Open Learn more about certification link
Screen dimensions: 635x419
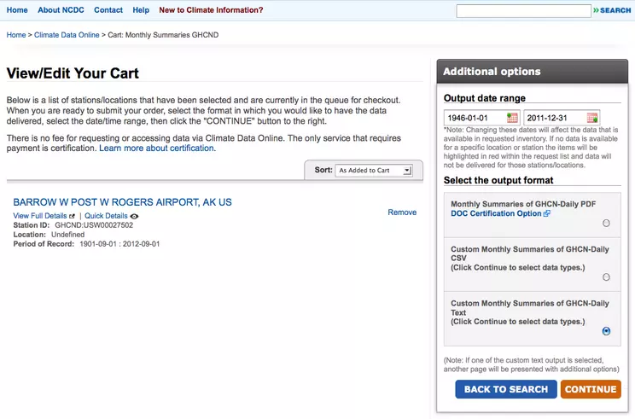pos(156,148)
